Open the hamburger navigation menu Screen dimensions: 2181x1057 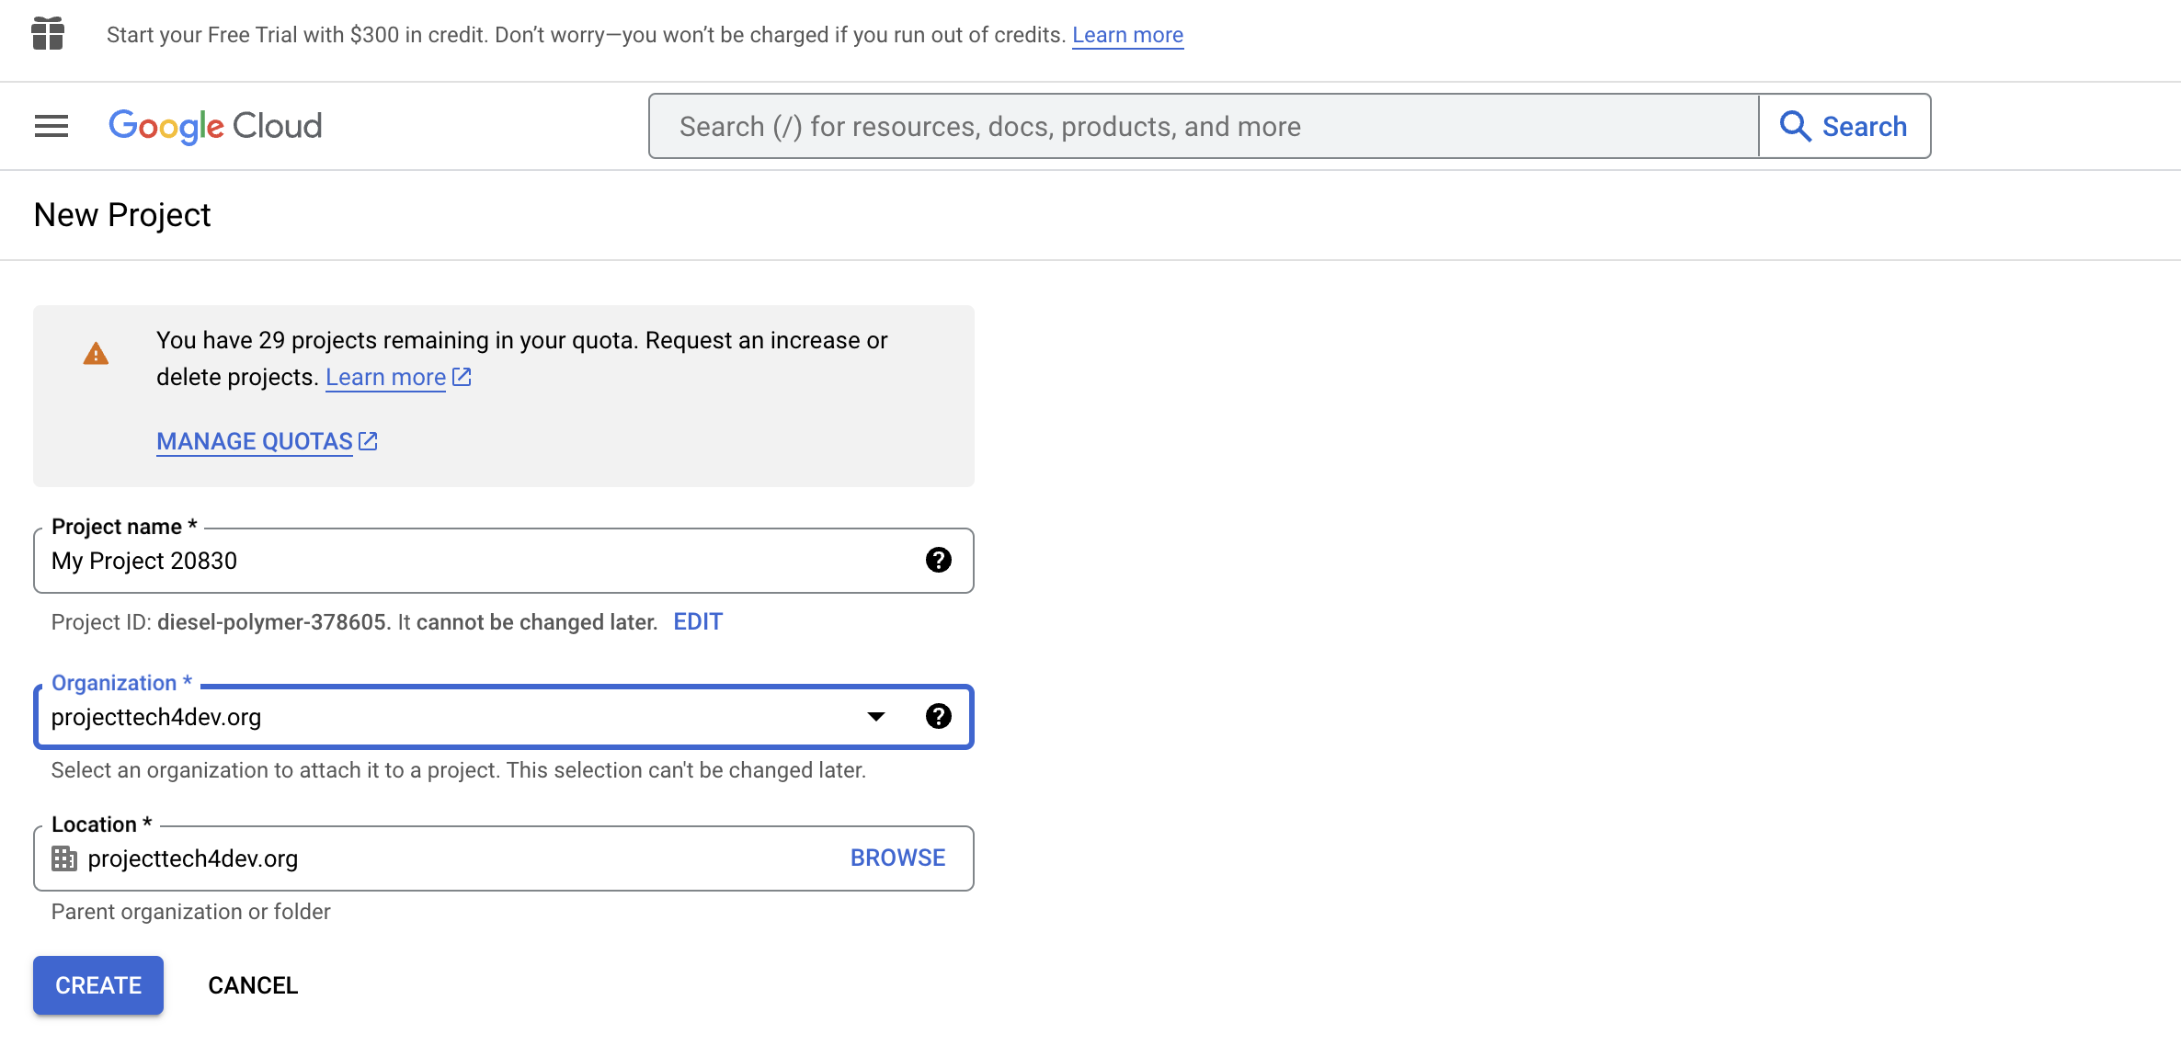point(51,126)
